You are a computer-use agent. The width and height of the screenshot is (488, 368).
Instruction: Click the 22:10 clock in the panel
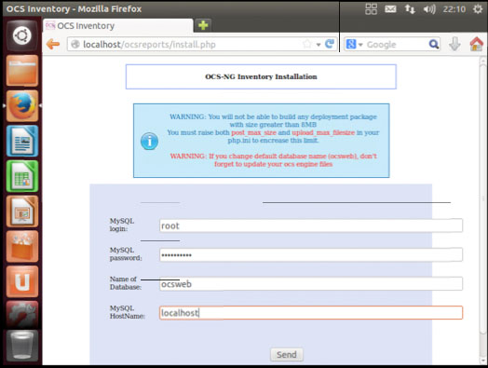click(x=454, y=9)
